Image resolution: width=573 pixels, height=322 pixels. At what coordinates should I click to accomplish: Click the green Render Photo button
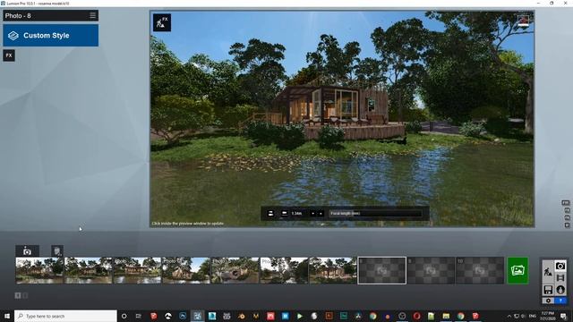point(517,270)
